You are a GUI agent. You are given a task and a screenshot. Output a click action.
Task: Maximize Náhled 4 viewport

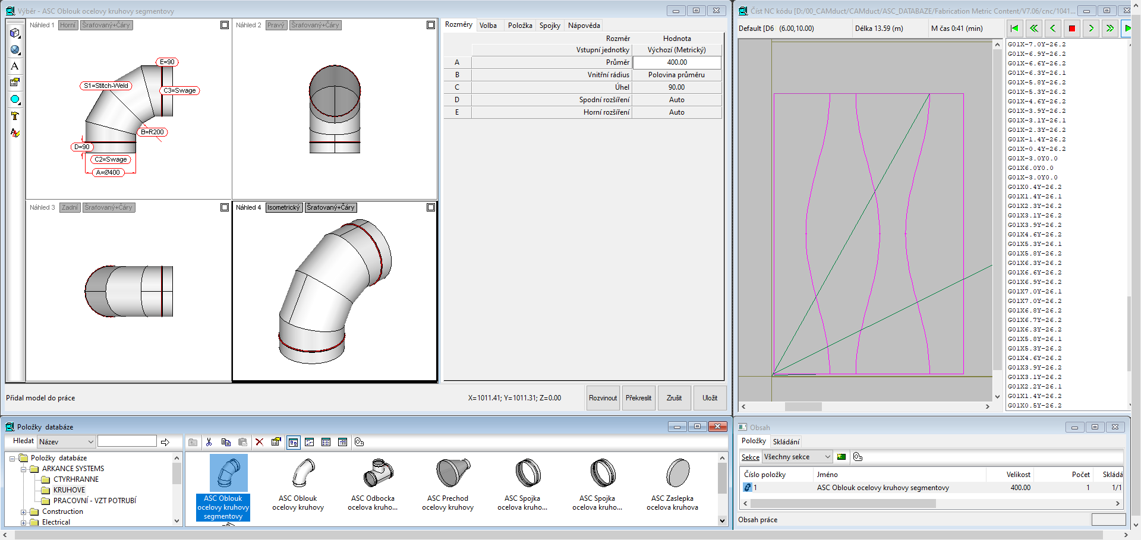431,207
